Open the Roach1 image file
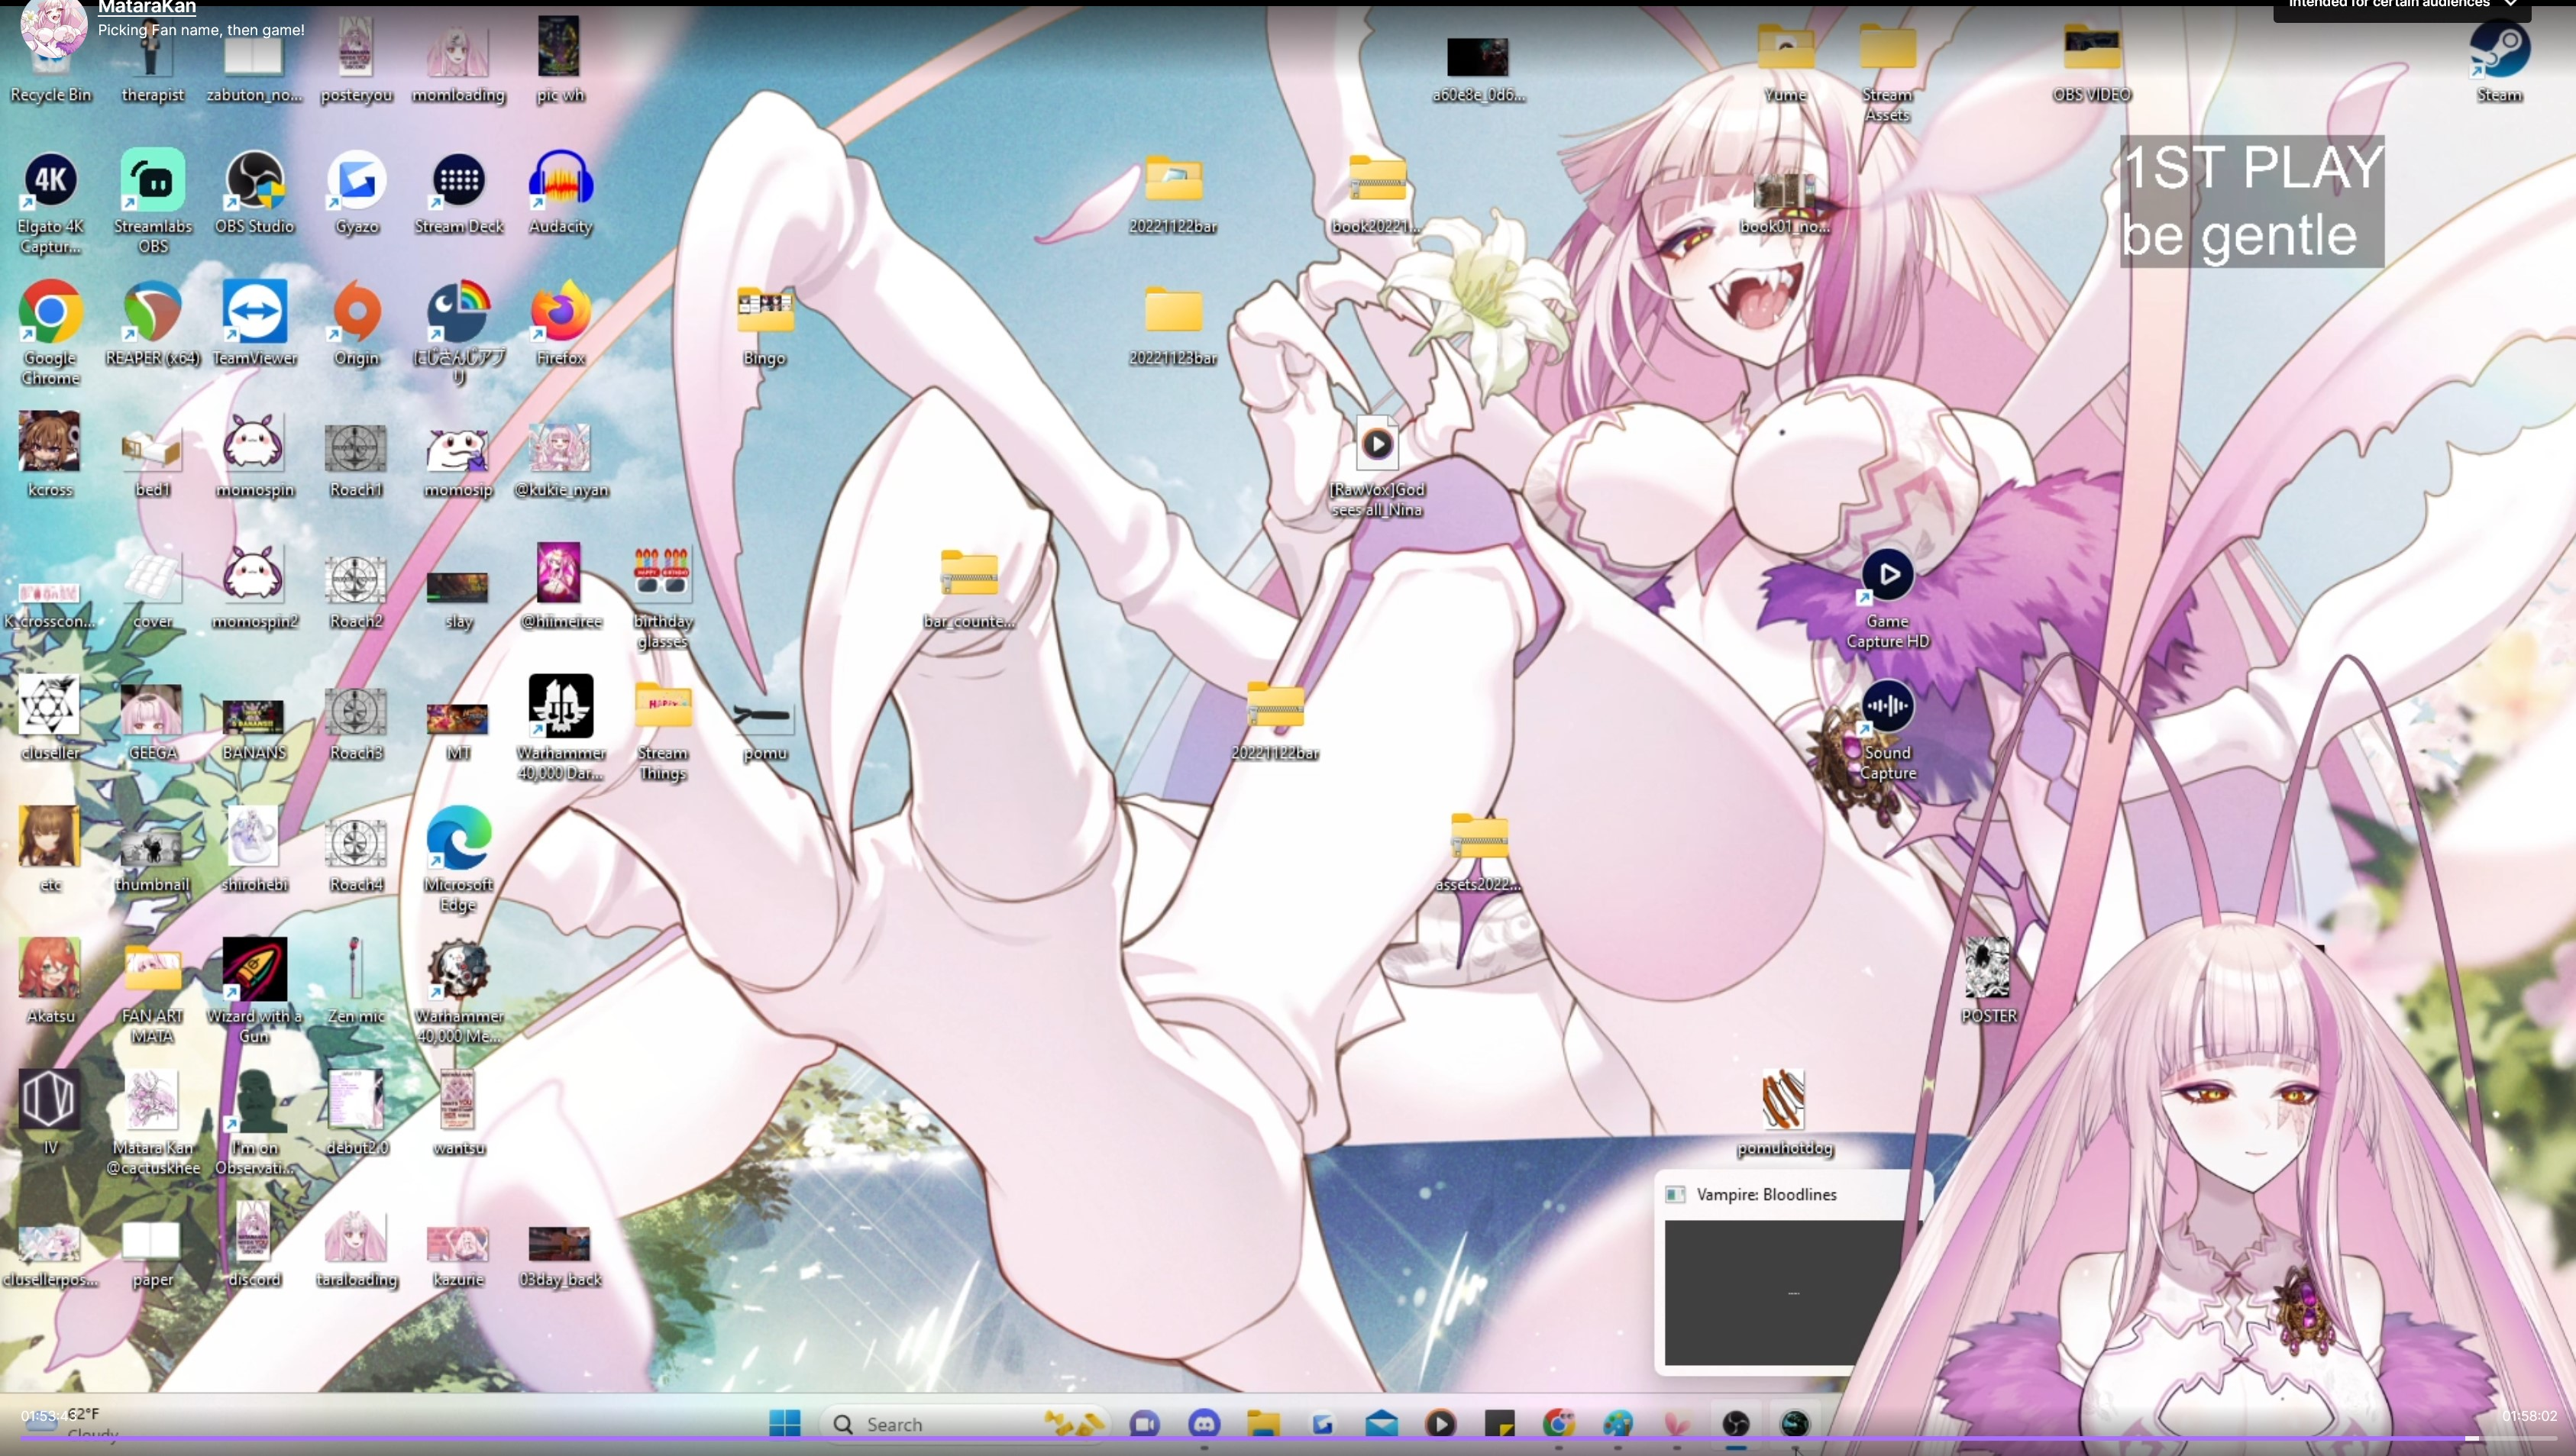The image size is (2576, 1456). pyautogui.click(x=356, y=460)
